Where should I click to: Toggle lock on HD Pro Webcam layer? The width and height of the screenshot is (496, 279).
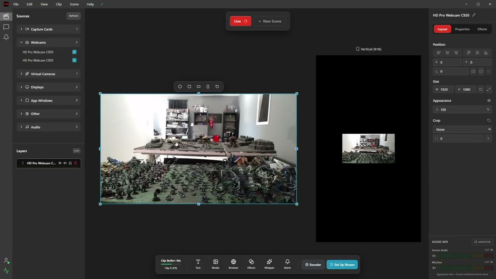[x=70, y=163]
